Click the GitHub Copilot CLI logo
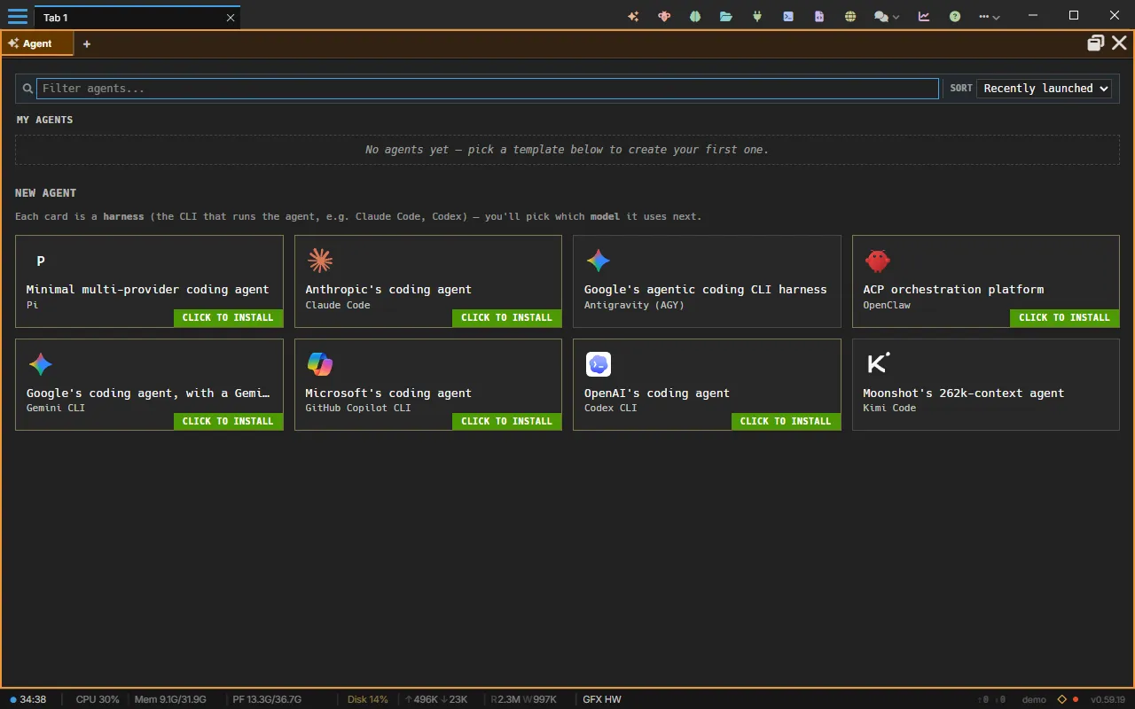 point(319,364)
